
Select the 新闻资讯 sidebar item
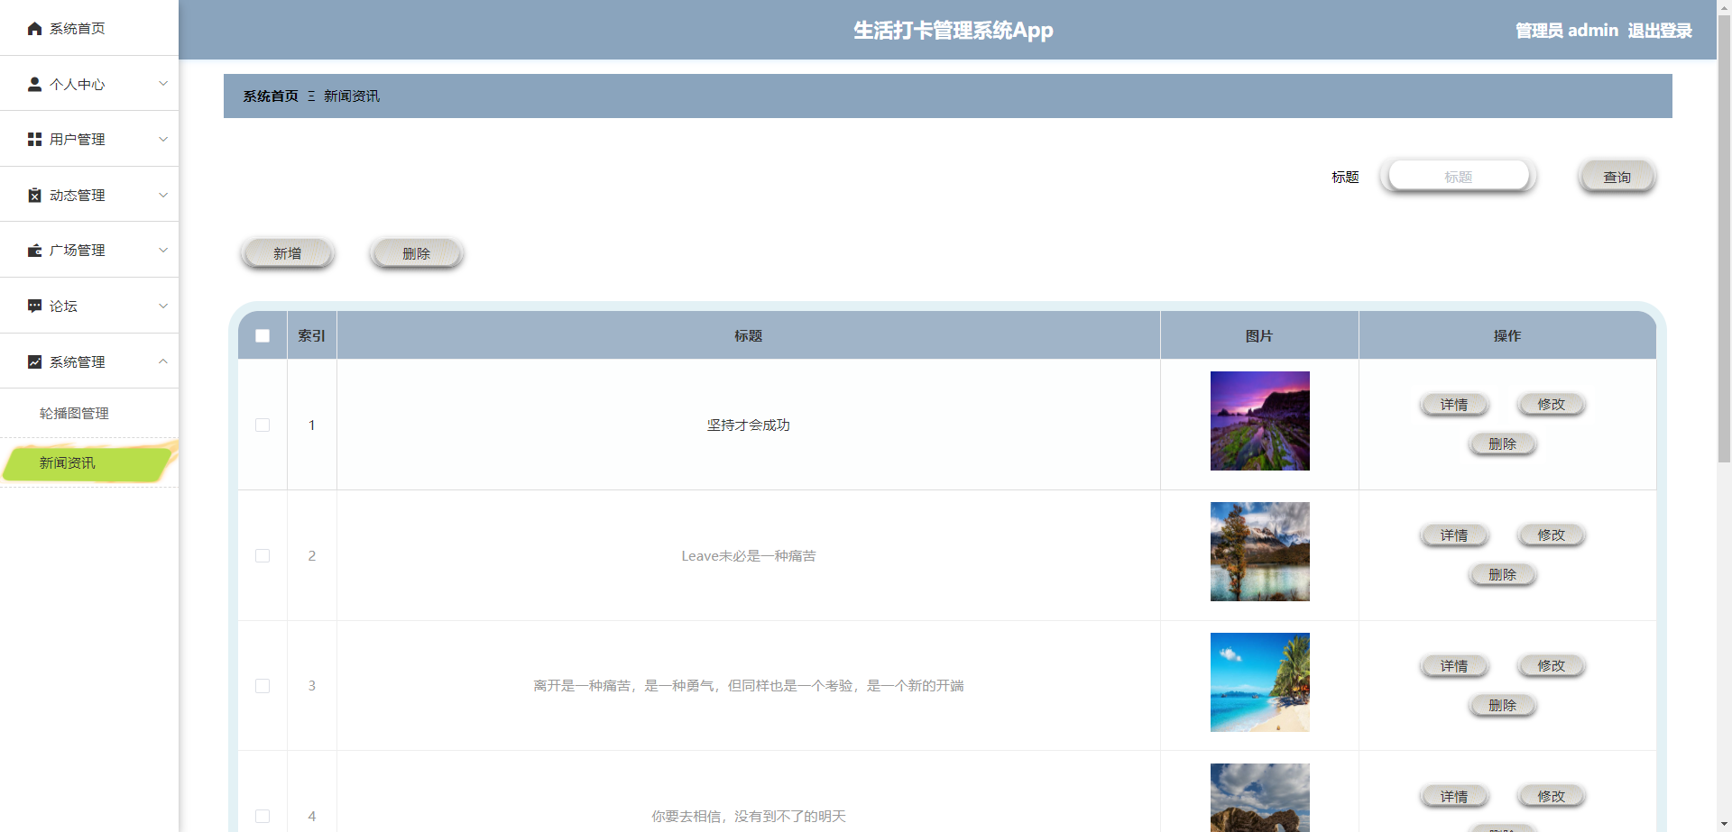[x=68, y=463]
